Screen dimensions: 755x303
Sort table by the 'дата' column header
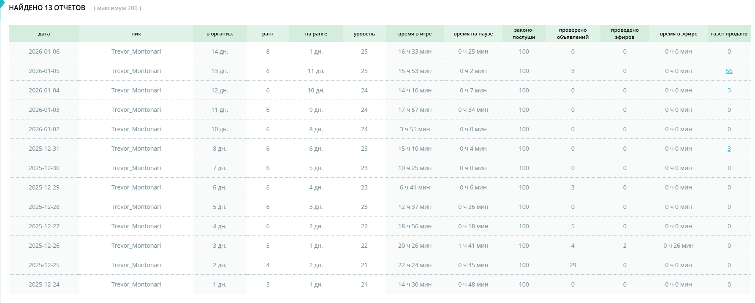[x=44, y=34]
